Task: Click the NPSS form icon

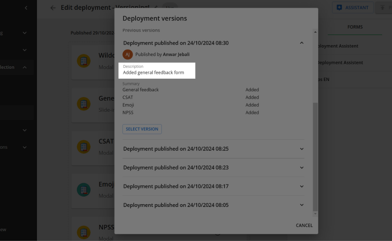Action: coord(83,232)
